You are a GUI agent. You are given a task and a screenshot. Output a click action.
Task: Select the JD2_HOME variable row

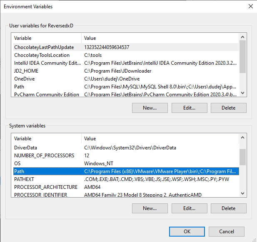[x=126, y=71]
